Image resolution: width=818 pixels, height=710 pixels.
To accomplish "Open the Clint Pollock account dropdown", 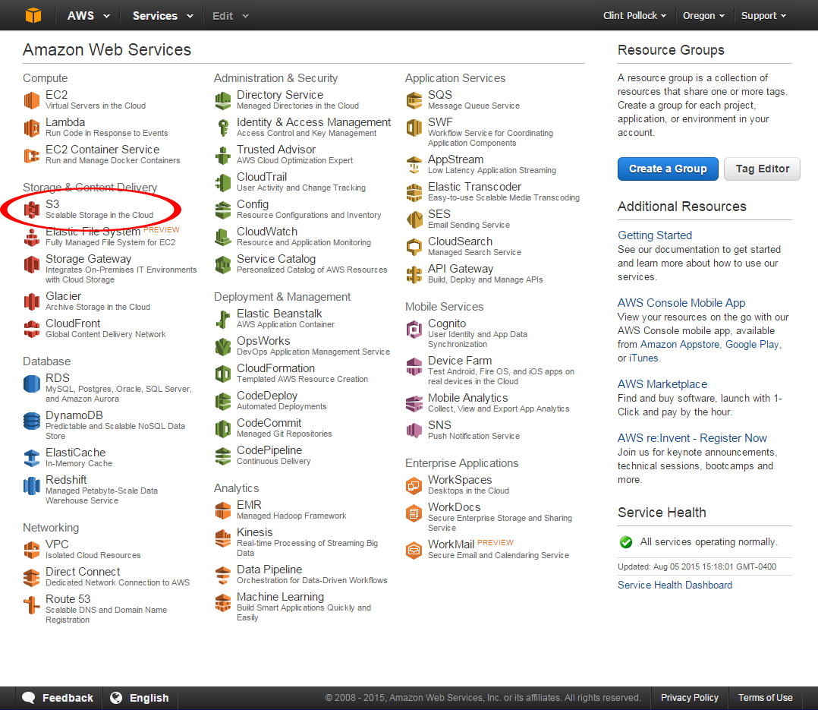I will click(x=634, y=16).
